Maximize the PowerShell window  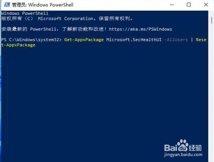(189, 5)
